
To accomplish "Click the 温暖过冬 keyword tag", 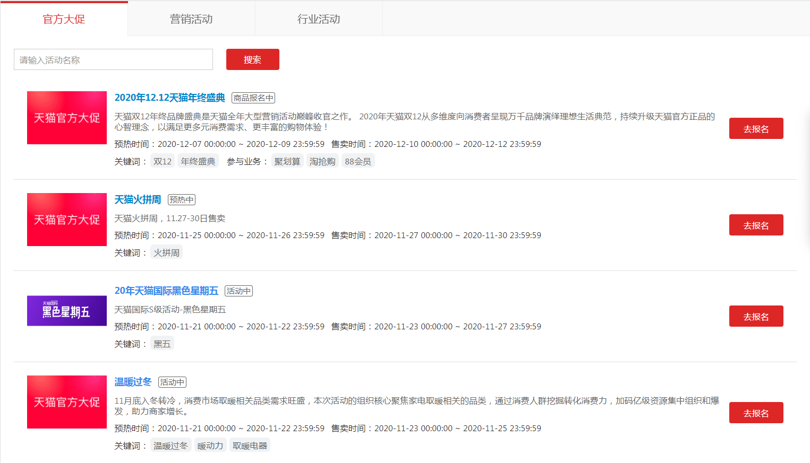I will tap(170, 445).
